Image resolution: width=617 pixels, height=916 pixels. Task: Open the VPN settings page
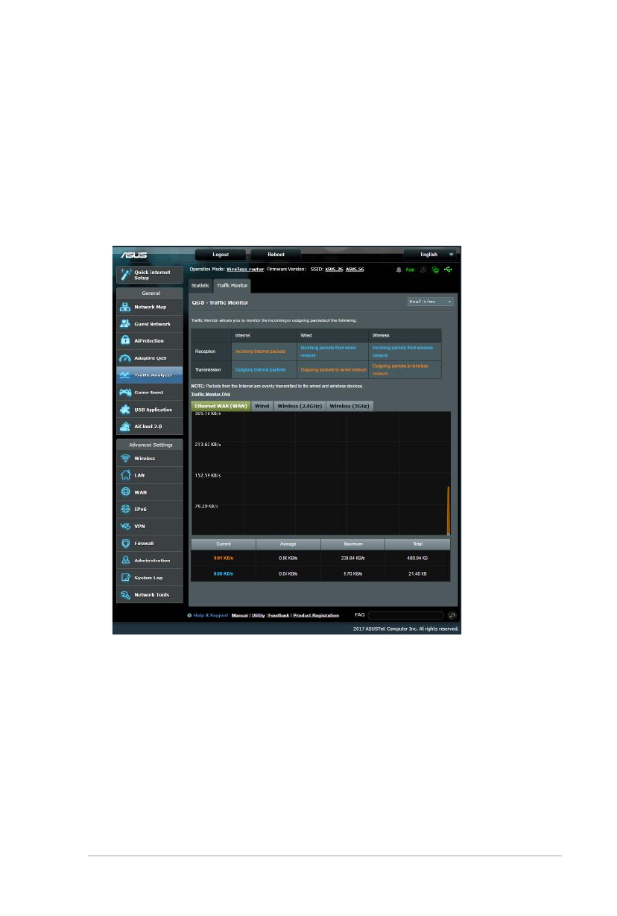(x=138, y=527)
